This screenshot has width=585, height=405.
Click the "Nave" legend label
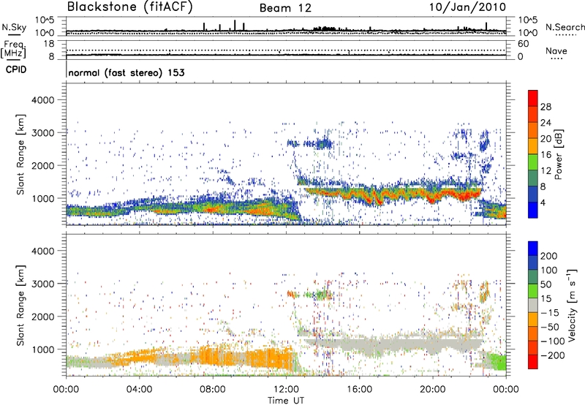pos(556,51)
